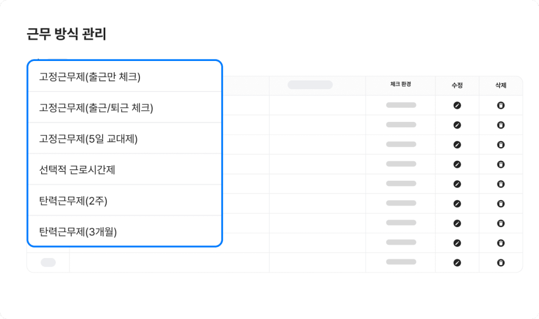Viewport: 539px width, 319px height.
Task: Click the edit pencil in the third row
Action: coord(457,145)
